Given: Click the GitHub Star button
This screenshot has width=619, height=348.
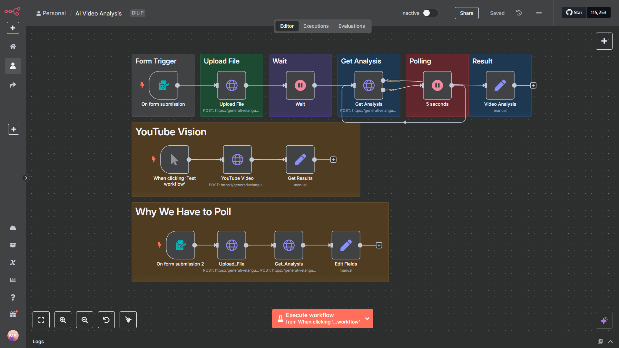Looking at the screenshot, I should point(574,12).
